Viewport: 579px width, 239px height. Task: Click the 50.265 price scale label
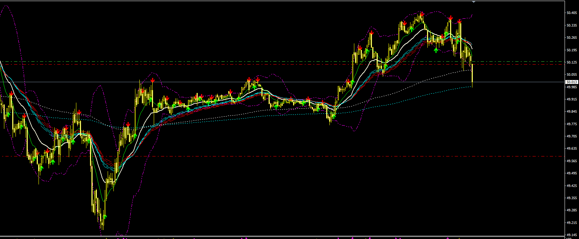coord(571,38)
